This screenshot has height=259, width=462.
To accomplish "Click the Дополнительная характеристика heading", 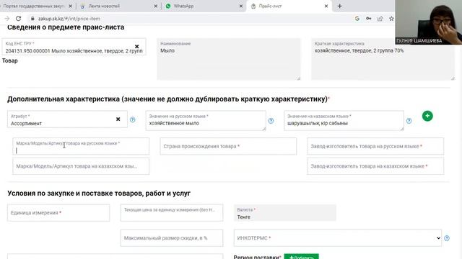I will [x=167, y=99].
